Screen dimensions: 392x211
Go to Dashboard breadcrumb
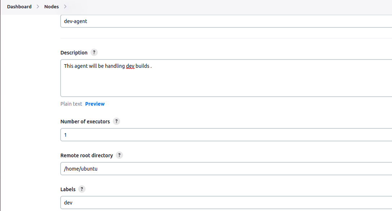pos(19,7)
